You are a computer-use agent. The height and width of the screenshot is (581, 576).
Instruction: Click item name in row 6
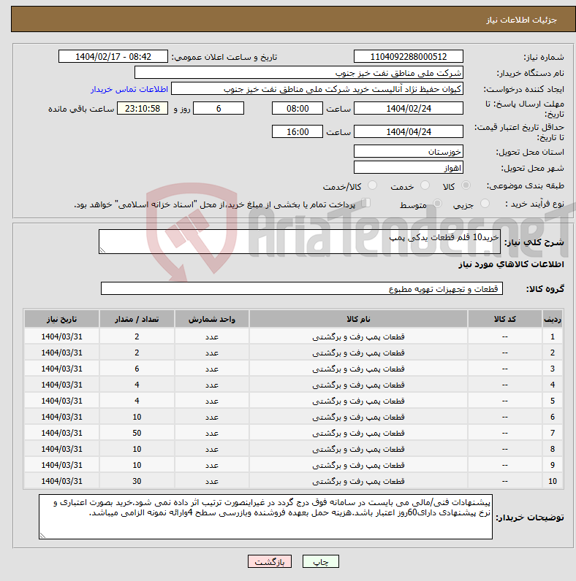point(358,417)
